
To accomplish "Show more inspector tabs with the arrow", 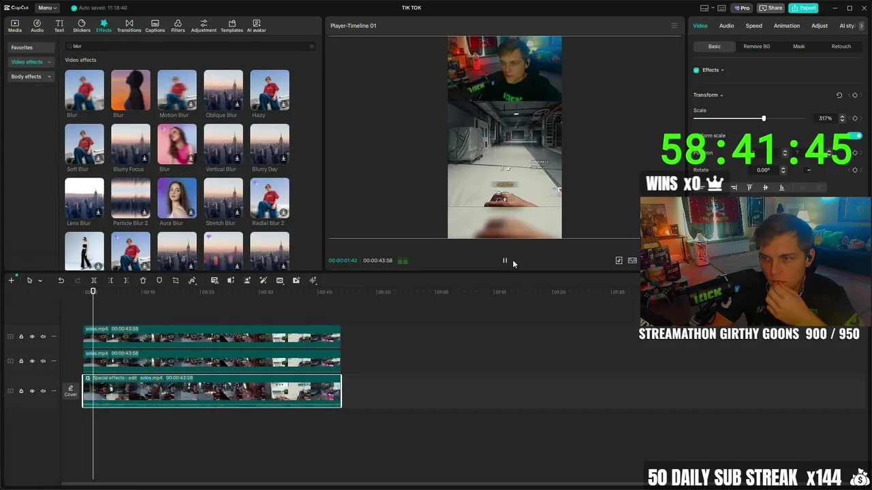I will [x=862, y=26].
